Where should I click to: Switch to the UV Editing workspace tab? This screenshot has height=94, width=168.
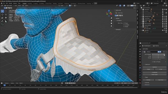(41, 3)
